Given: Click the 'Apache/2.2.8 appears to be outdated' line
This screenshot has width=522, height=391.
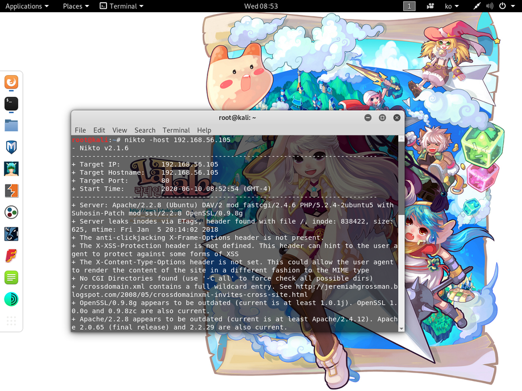Looking at the screenshot, I should pyautogui.click(x=234, y=323).
